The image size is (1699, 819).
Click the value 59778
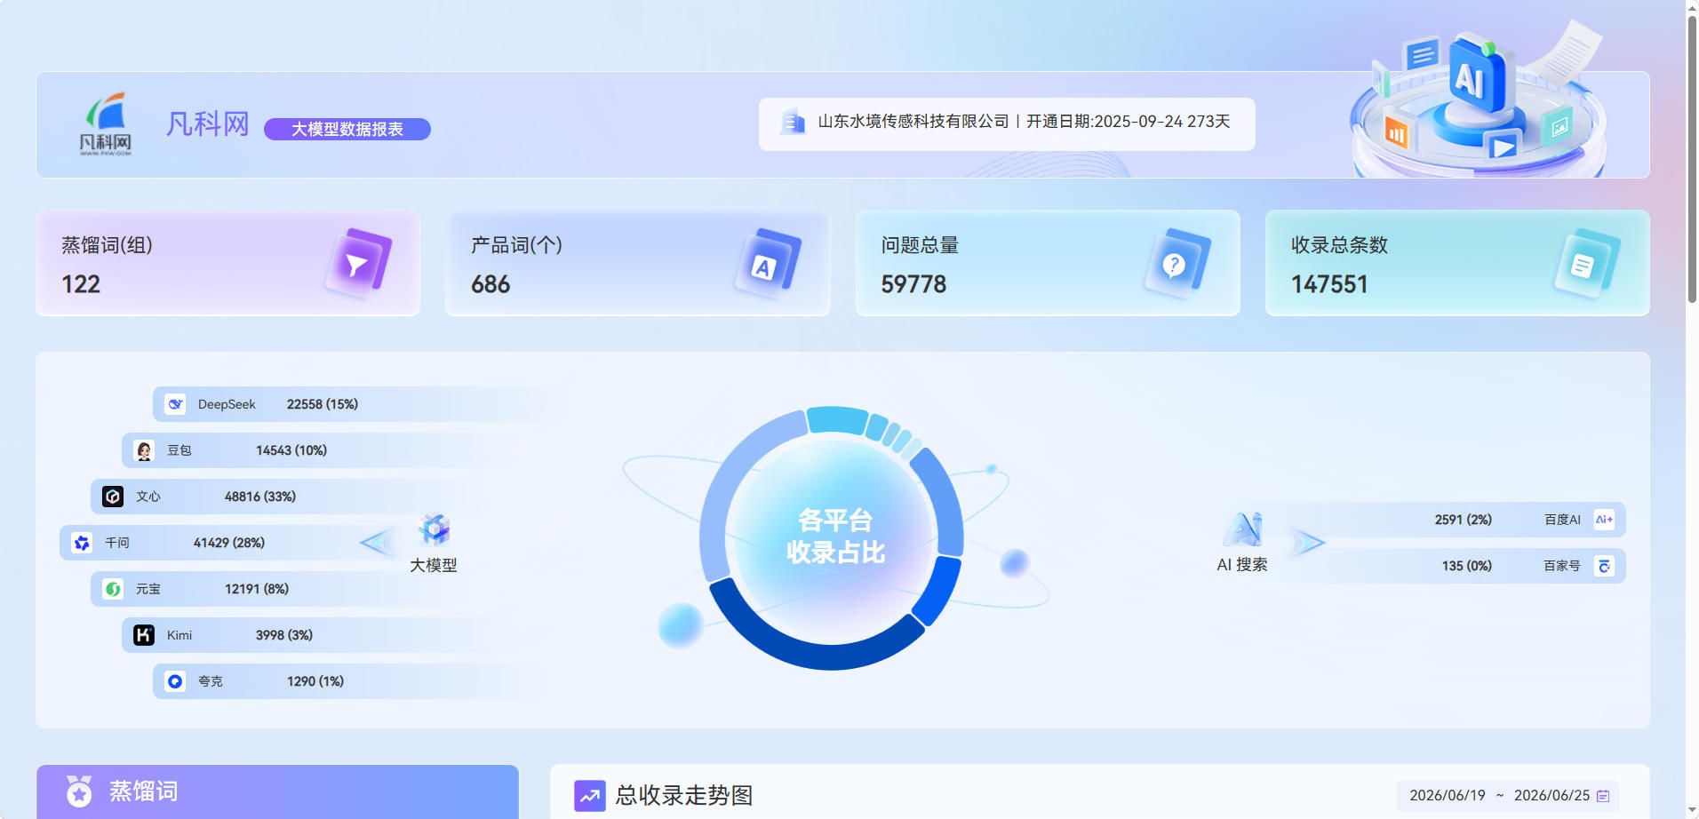[x=913, y=284]
